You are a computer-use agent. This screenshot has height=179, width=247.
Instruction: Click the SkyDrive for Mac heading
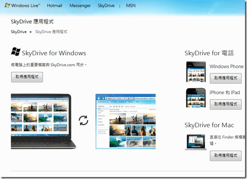pyautogui.click(x=209, y=125)
